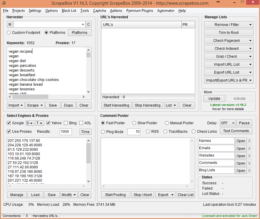This screenshot has height=219, width=260.
Task: Open the proxies Modify dropdown
Action: pos(69,195)
